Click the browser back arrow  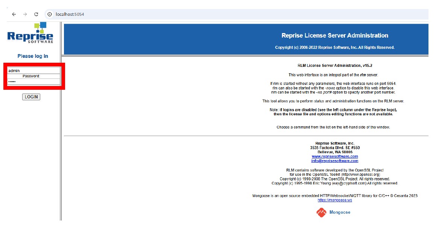pos(14,14)
